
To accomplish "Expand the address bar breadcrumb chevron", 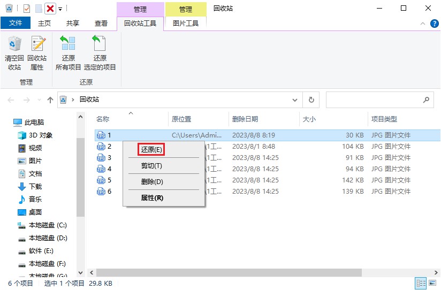I will [73, 100].
